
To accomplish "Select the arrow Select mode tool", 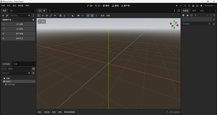I will tap(55, 16).
